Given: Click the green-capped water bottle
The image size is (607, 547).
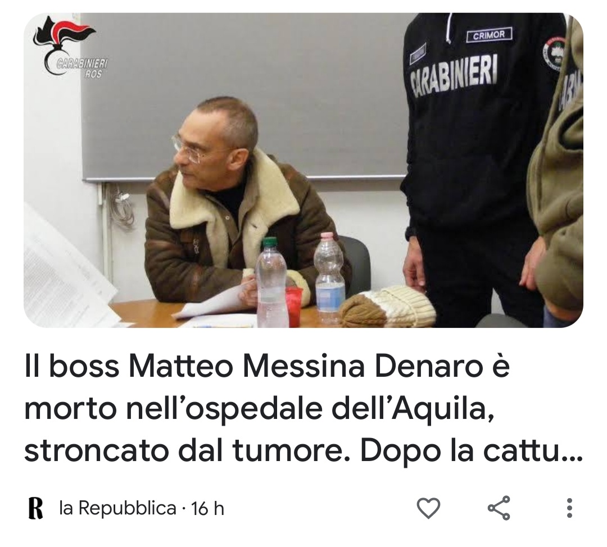Looking at the screenshot, I should click(x=271, y=282).
